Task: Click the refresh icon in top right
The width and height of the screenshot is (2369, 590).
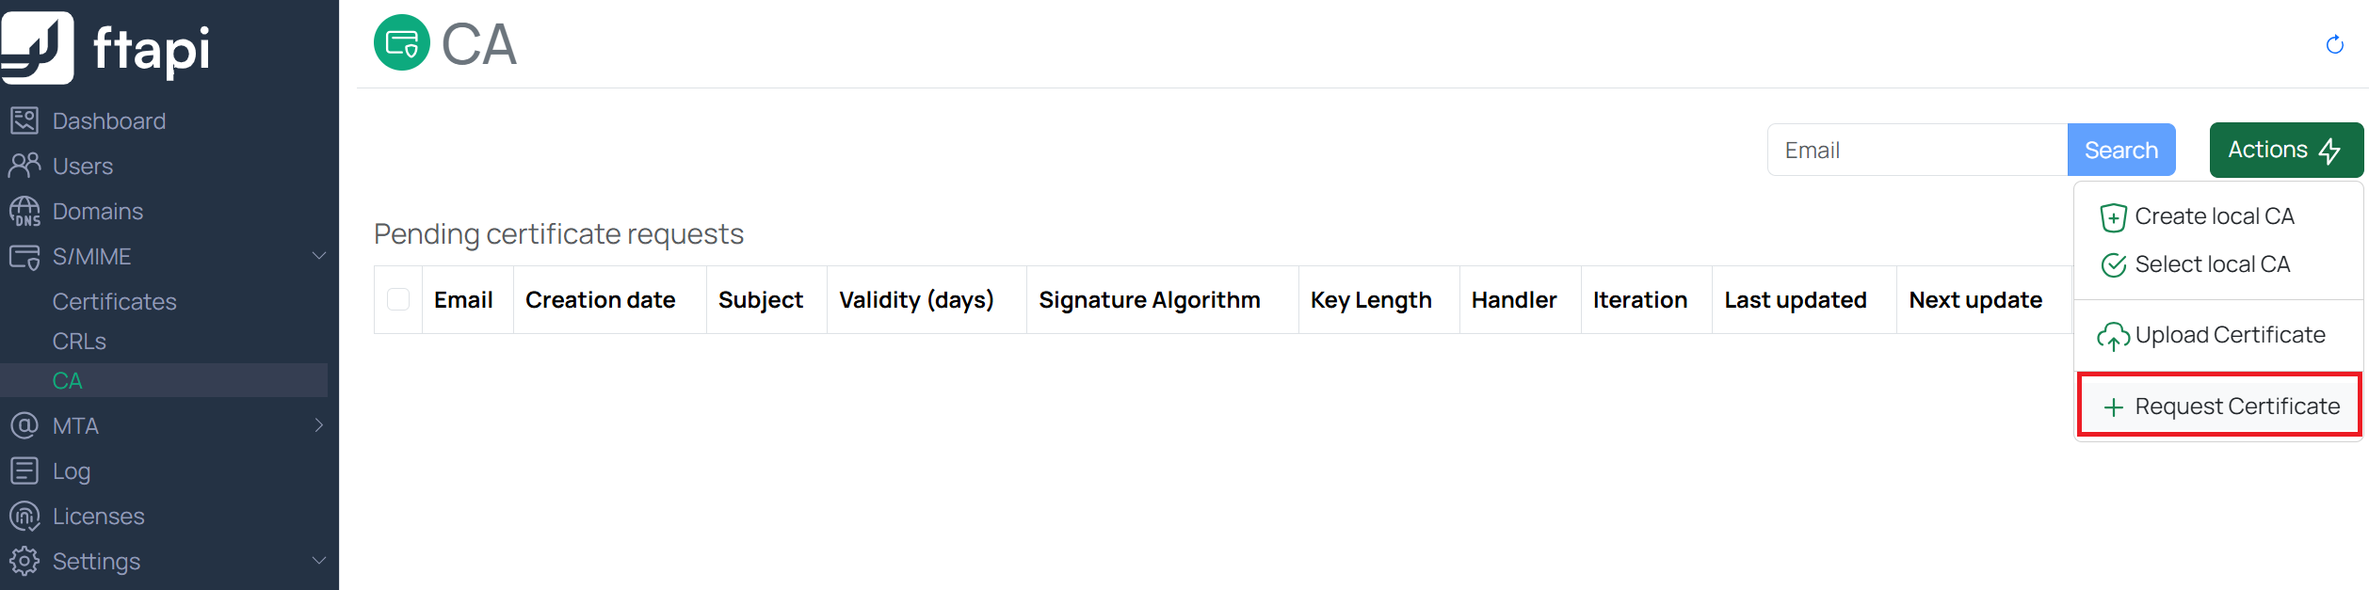Action: click(x=2334, y=44)
